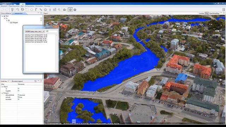Click the undo arrow in the toolbar
This screenshot has width=226, height=127.
point(2,10)
